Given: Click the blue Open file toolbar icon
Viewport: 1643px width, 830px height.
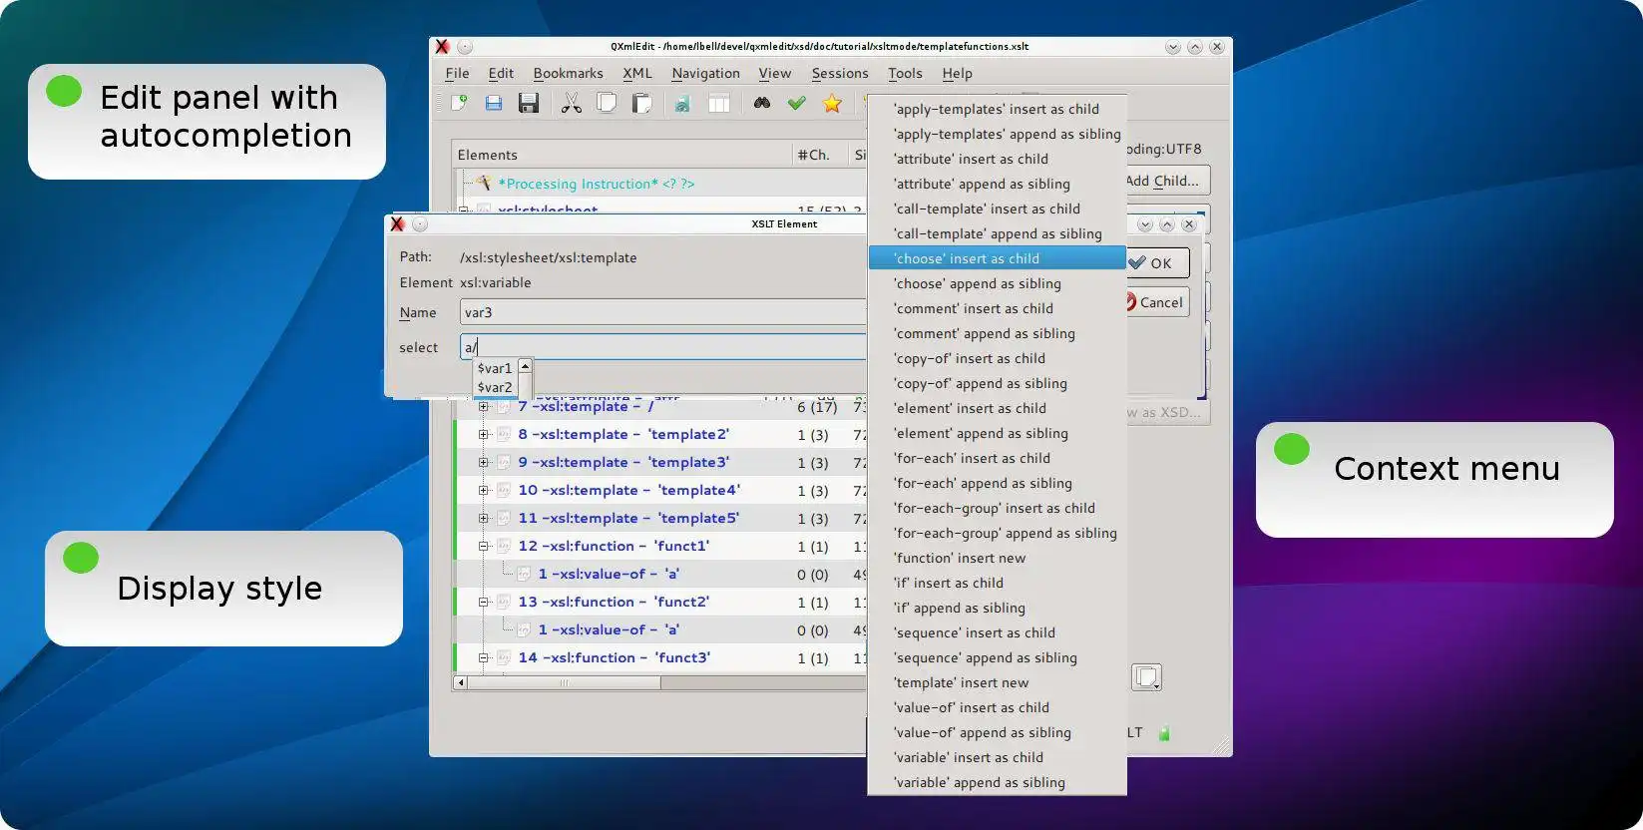Looking at the screenshot, I should point(493,103).
